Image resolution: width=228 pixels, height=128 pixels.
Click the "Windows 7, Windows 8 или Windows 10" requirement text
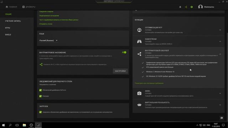click(160, 72)
